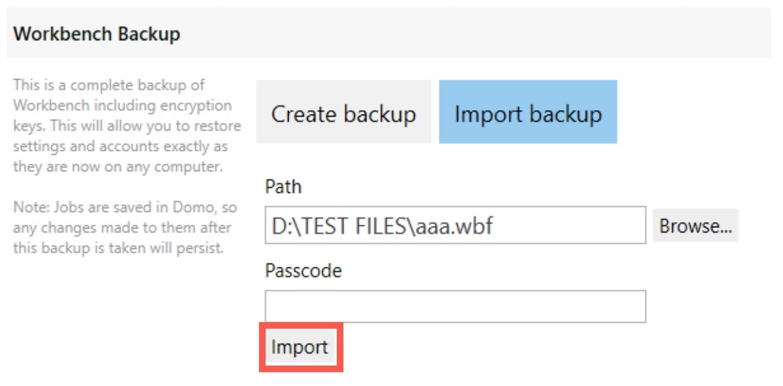
Task: Start the backup import with Import
Action: pos(300,347)
